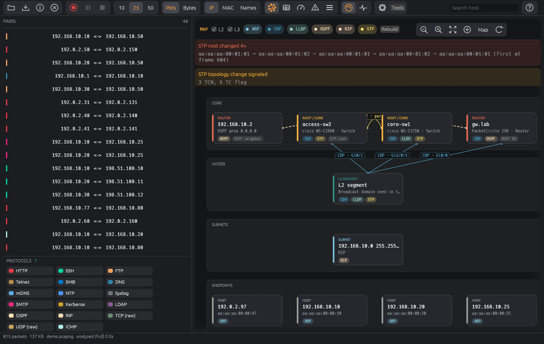Select the 50 pairs limit option
Screen dimensions: 544x344
click(x=150, y=8)
